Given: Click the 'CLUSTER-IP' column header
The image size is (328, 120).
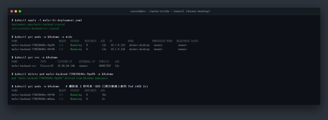Looking at the screenshot, I should coord(65,62).
